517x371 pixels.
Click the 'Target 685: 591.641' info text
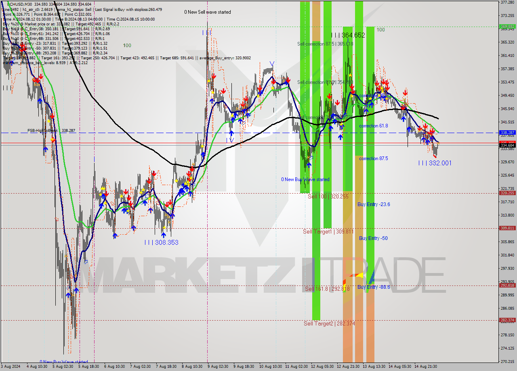point(177,58)
